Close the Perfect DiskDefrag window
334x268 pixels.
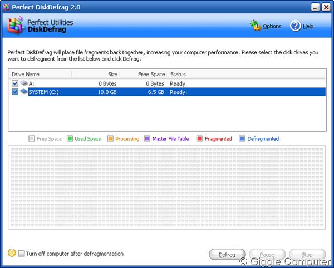326,7
